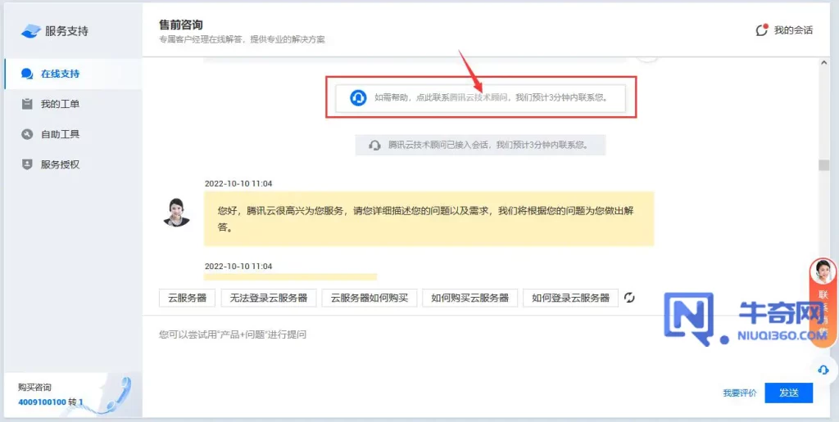Click the 售前咨询 heading
Screen dimensions: 839x422
point(180,25)
